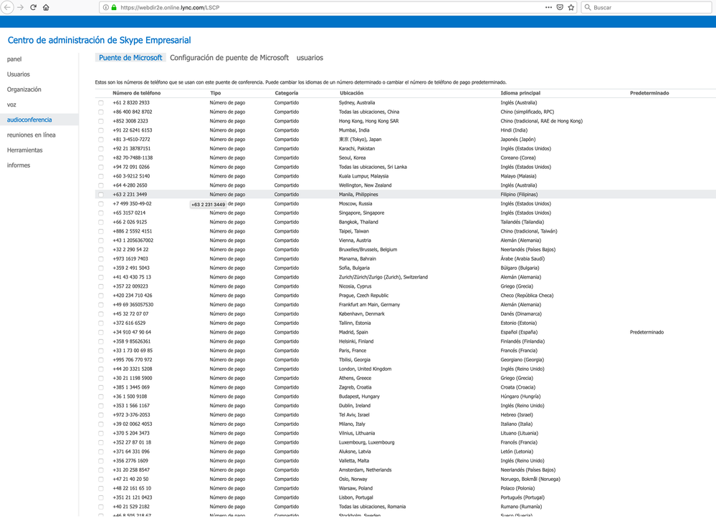Go to browser home icon
716x526 pixels.
coord(46,7)
